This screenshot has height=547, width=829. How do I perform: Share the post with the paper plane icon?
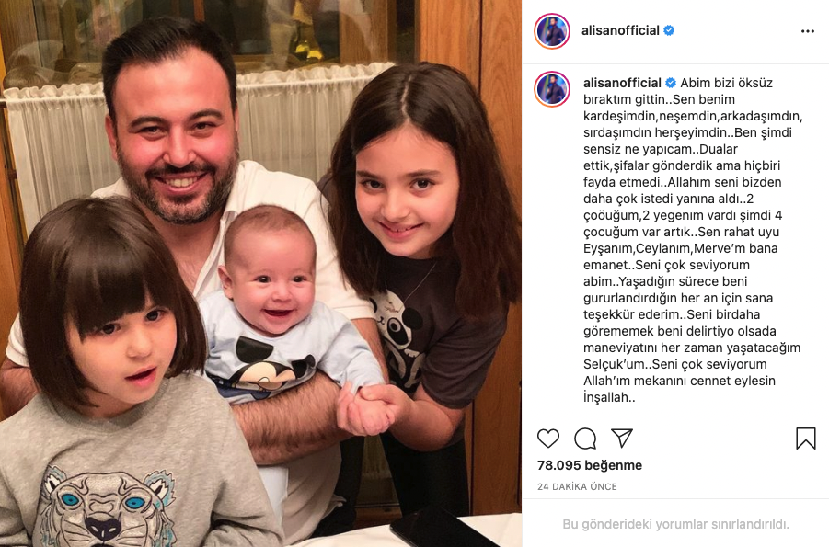pyautogui.click(x=622, y=438)
